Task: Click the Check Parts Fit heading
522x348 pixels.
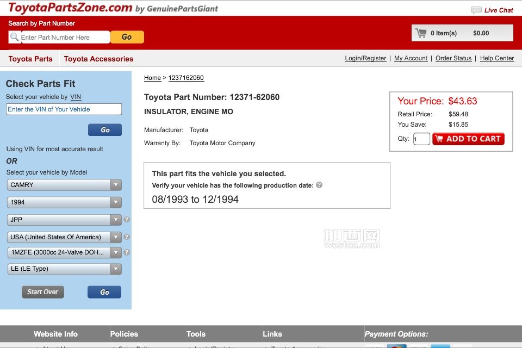Action: 41,84
